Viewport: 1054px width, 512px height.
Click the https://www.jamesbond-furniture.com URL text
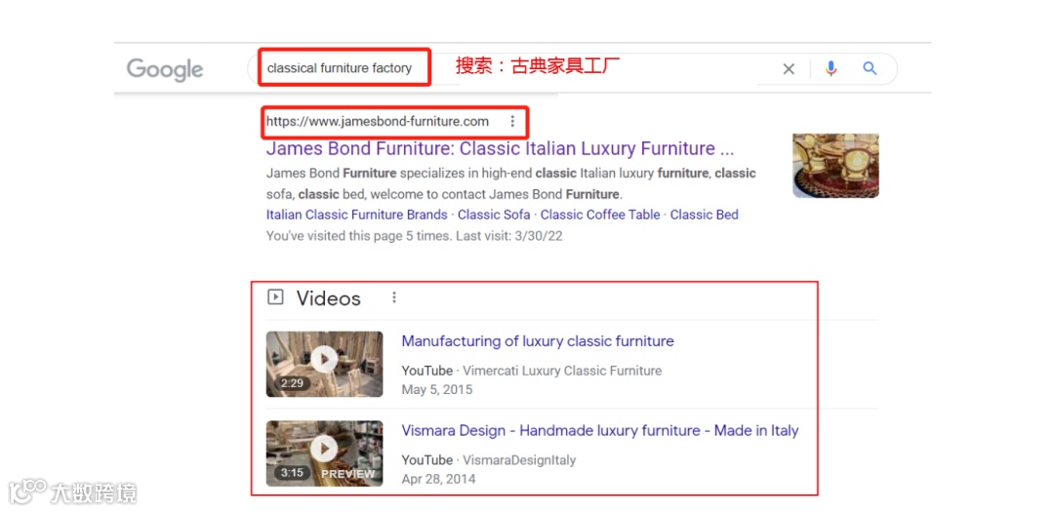377,122
